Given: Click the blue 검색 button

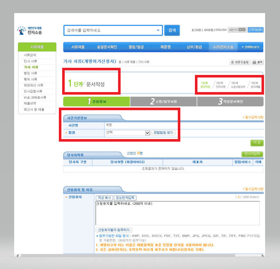Looking at the screenshot, I should (172, 30).
